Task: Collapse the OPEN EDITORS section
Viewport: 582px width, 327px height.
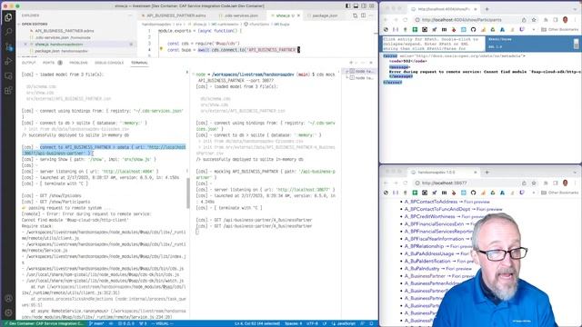Action: 35,25
